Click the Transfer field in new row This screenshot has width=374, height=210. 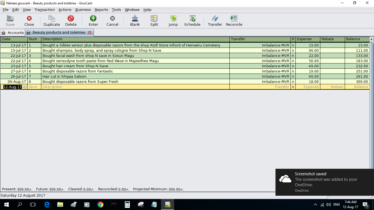click(x=260, y=87)
